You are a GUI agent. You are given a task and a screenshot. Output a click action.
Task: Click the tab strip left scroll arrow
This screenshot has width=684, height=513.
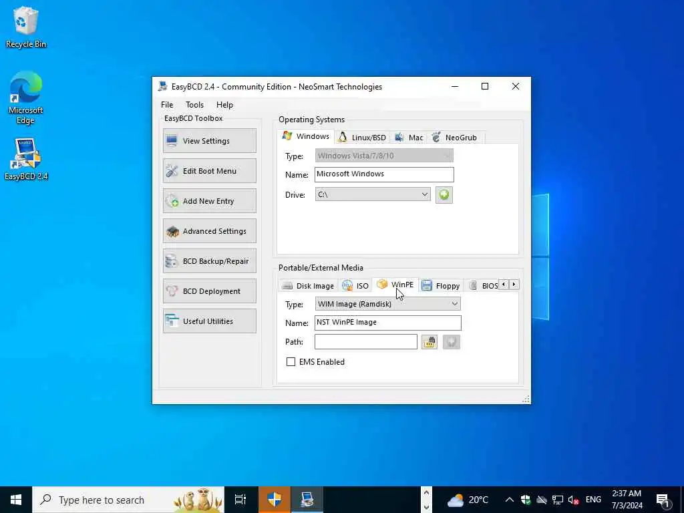click(x=504, y=285)
